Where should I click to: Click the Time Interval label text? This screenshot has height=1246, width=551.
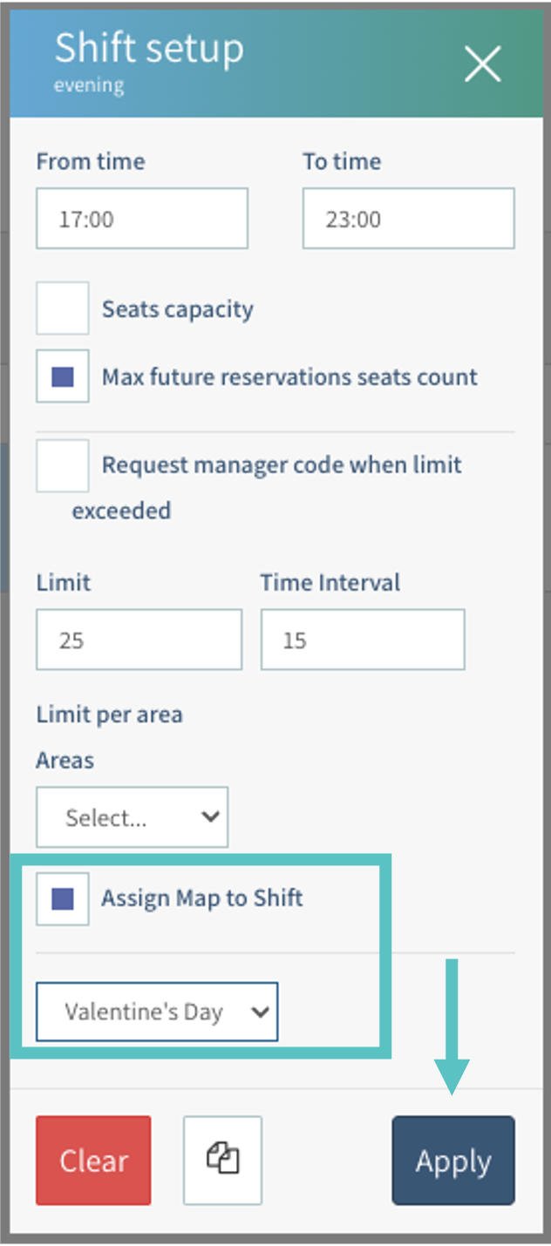(330, 583)
